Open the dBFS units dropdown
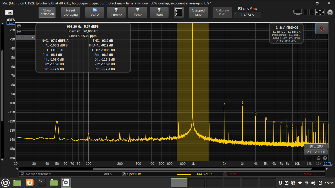Image resolution: width=335 pixels, height=188 pixels. [26, 37]
